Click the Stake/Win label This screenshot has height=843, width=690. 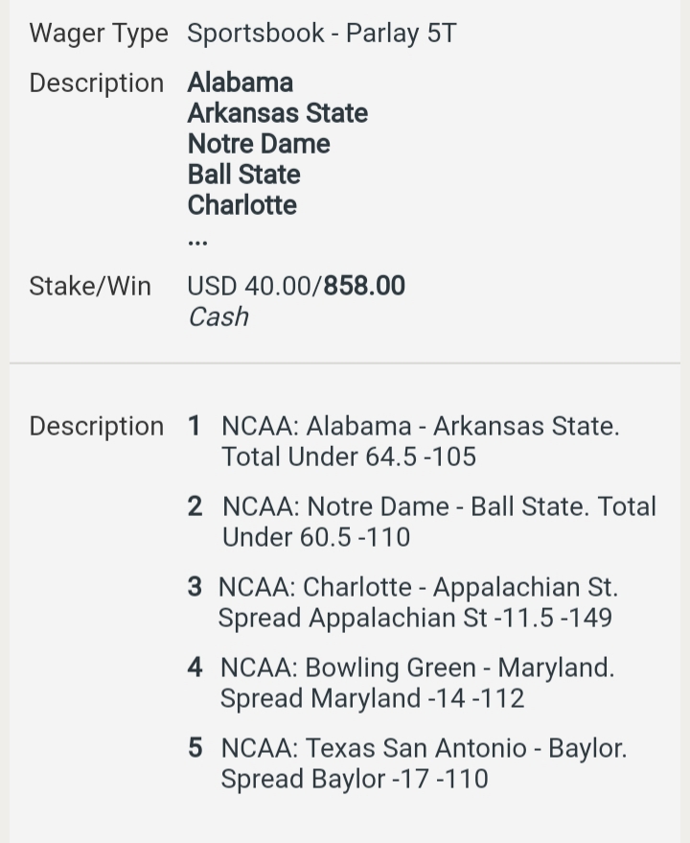pos(90,286)
